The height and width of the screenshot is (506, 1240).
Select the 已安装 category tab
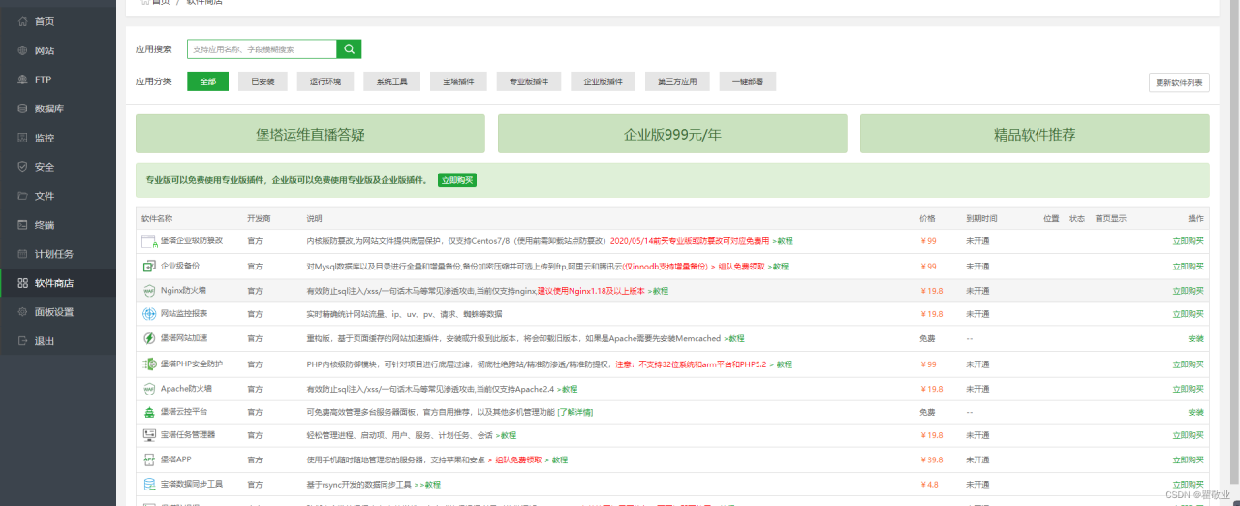pos(263,81)
